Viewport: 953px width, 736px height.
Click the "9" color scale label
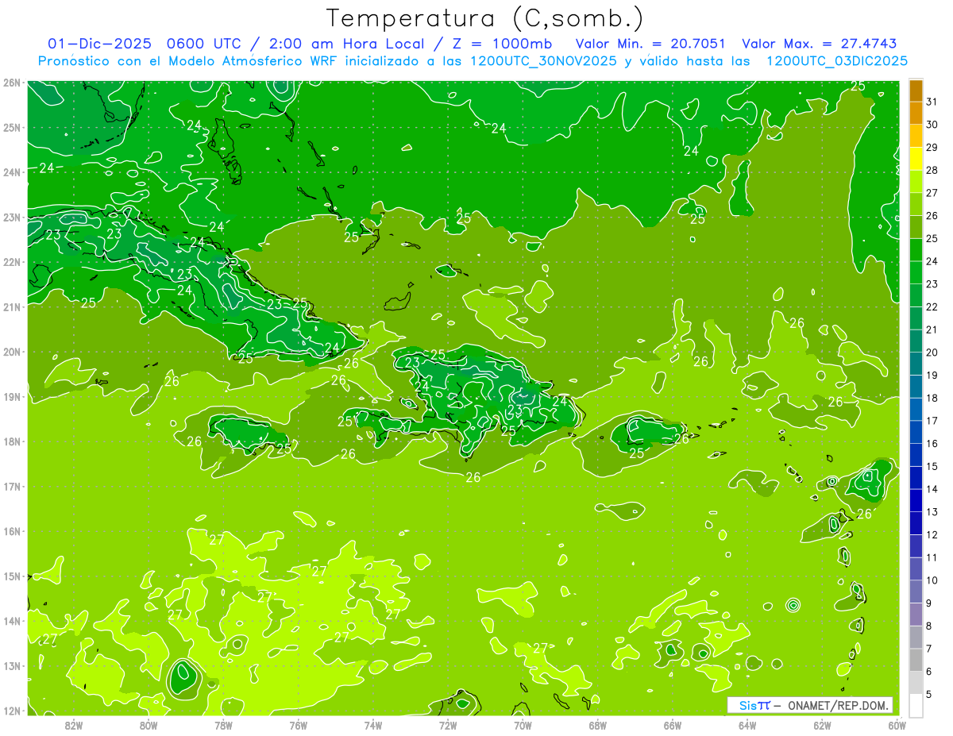(929, 603)
